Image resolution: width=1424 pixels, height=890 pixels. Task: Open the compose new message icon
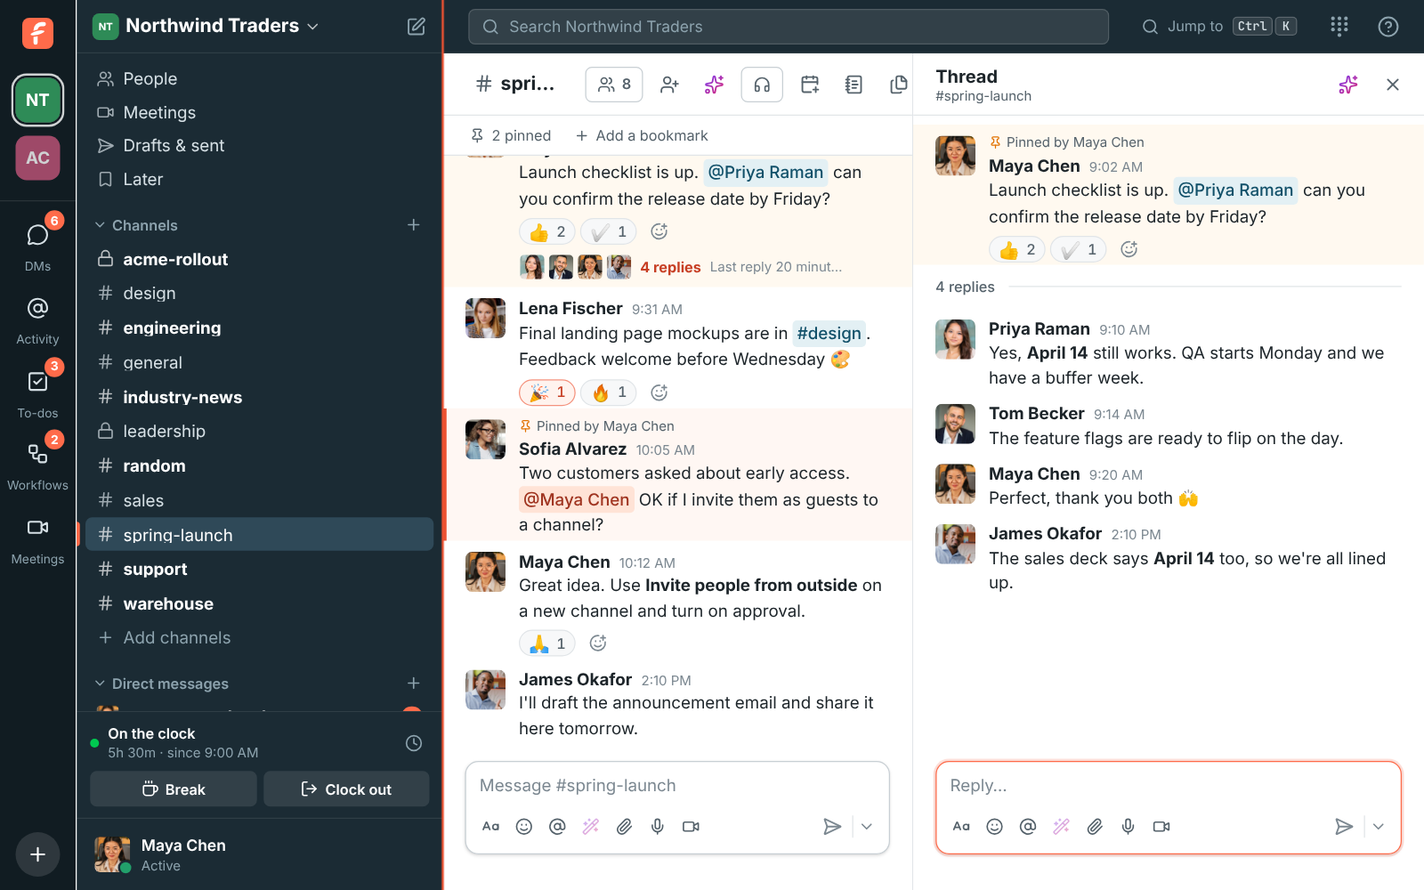click(x=416, y=27)
